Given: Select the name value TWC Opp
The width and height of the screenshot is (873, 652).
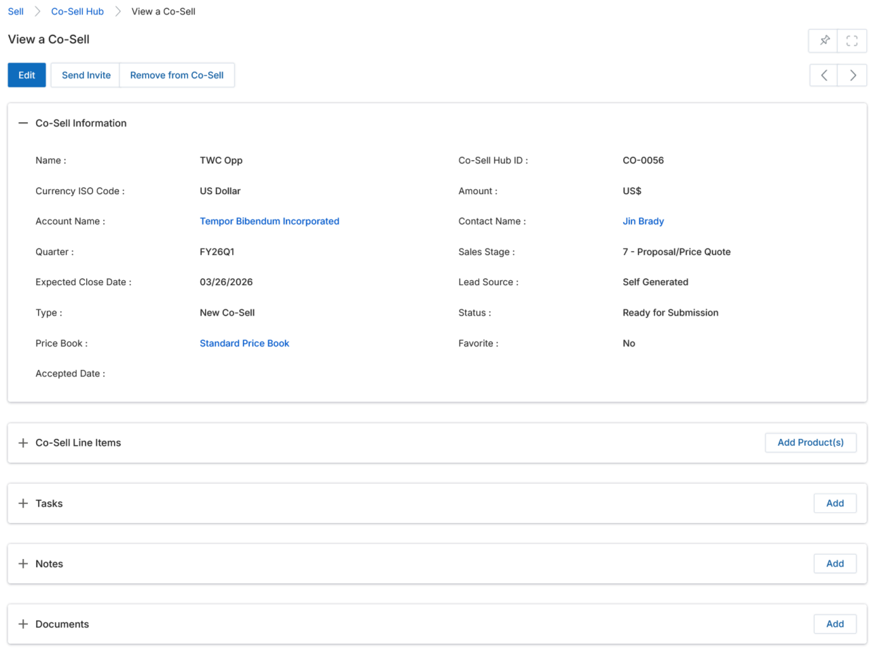Looking at the screenshot, I should tap(221, 161).
